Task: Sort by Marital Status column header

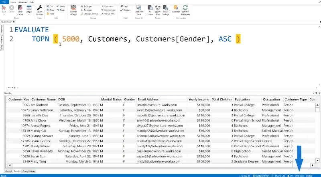Action: (x=112, y=100)
